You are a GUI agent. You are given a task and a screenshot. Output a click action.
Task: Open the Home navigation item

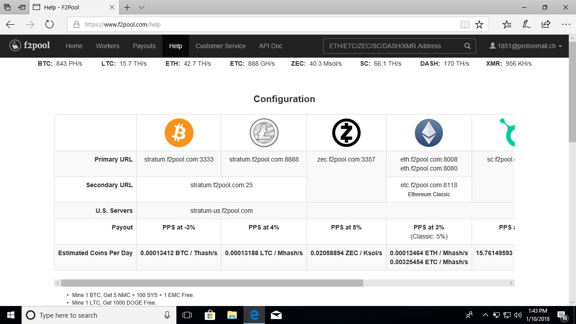click(x=74, y=46)
